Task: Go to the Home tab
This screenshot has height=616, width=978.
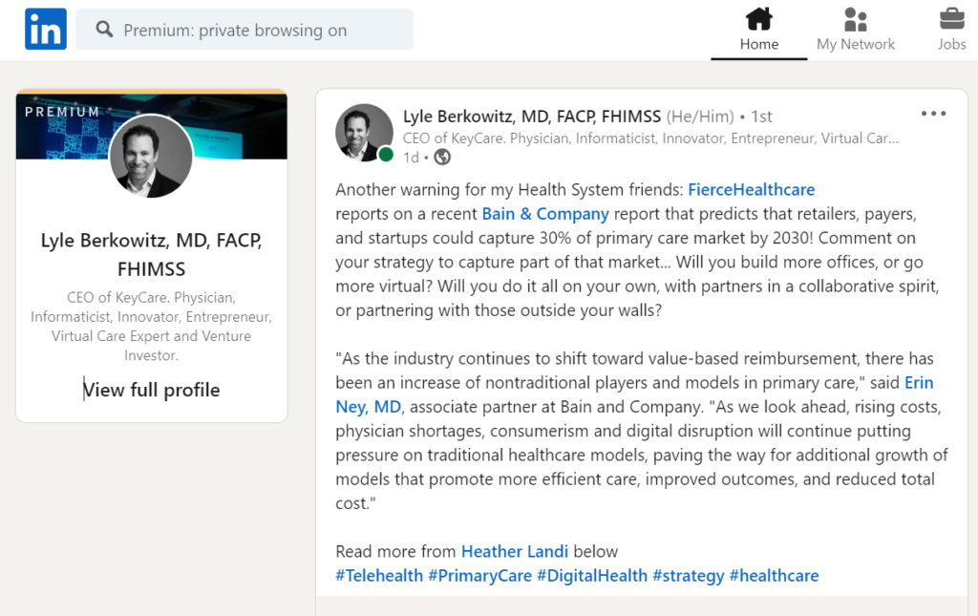Action: coord(759,30)
